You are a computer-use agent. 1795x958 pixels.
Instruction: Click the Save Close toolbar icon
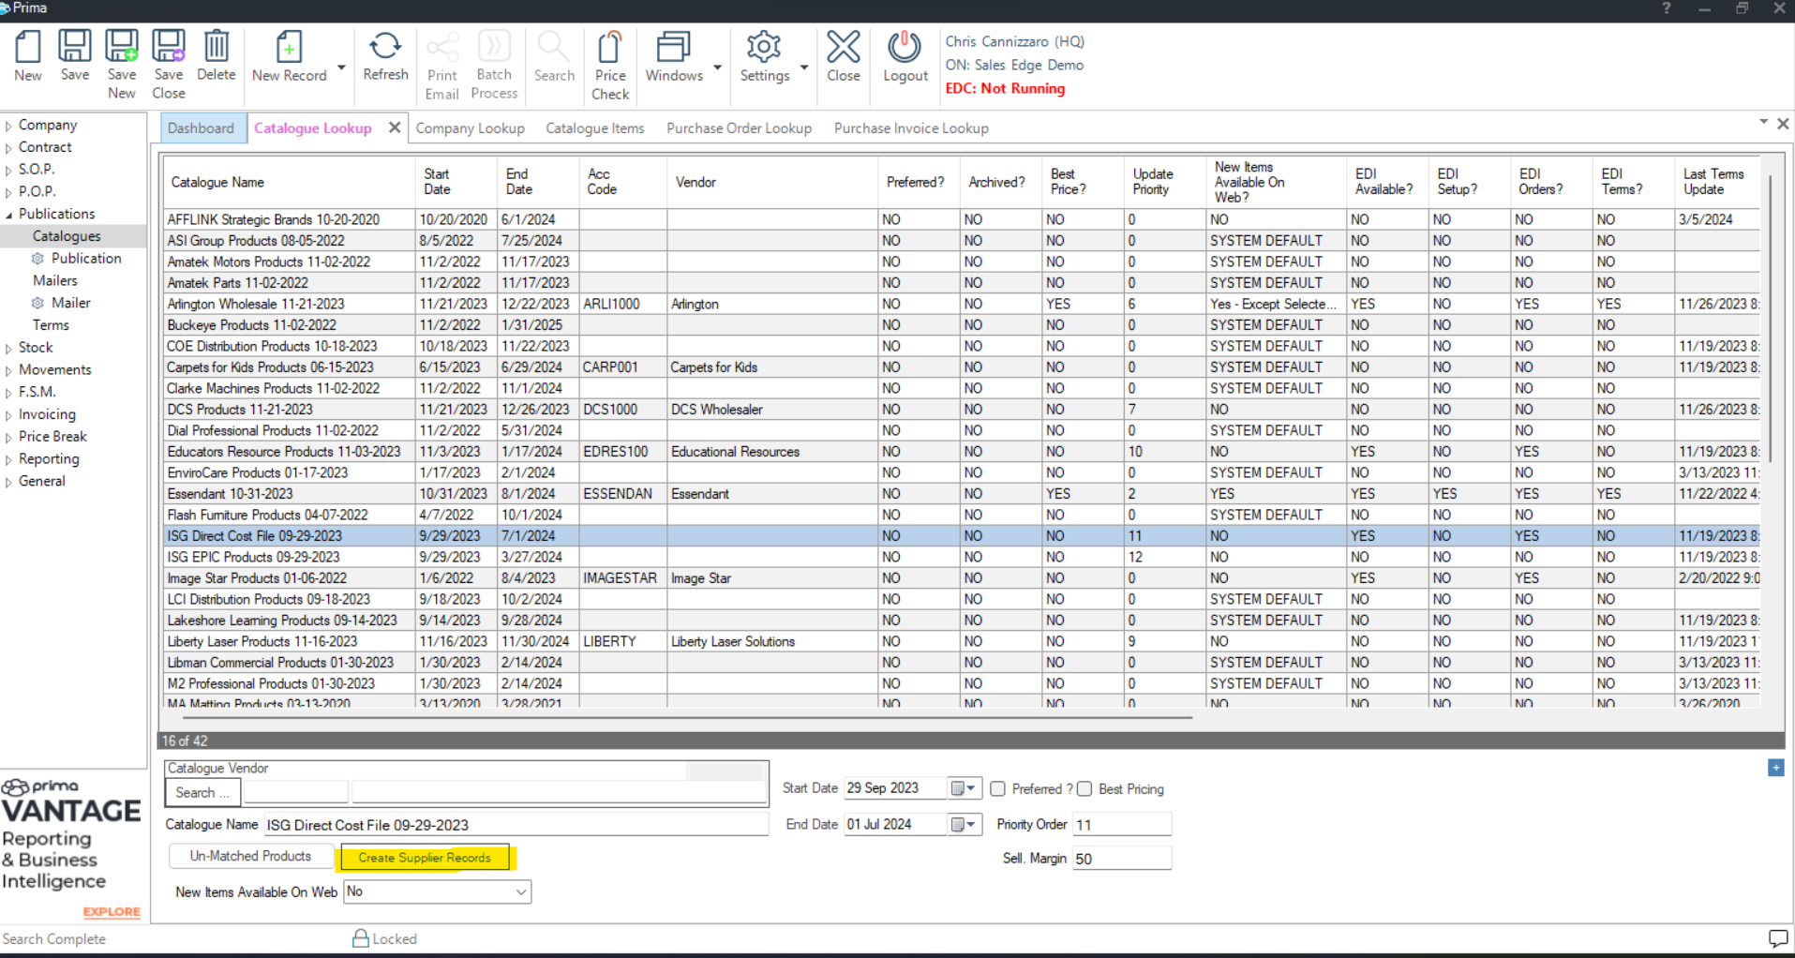tap(169, 47)
